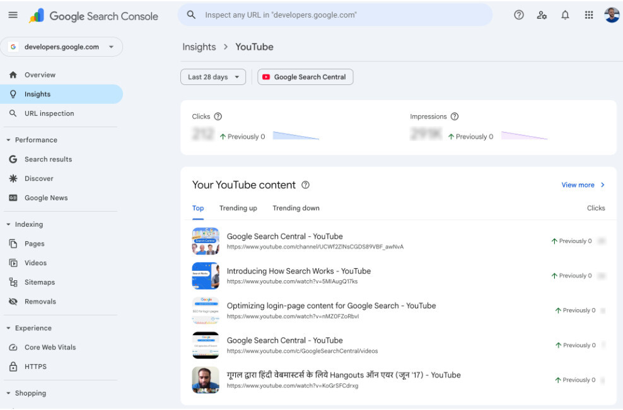Open the user account avatar
Viewport: 623px width, 410px height.
(x=611, y=15)
